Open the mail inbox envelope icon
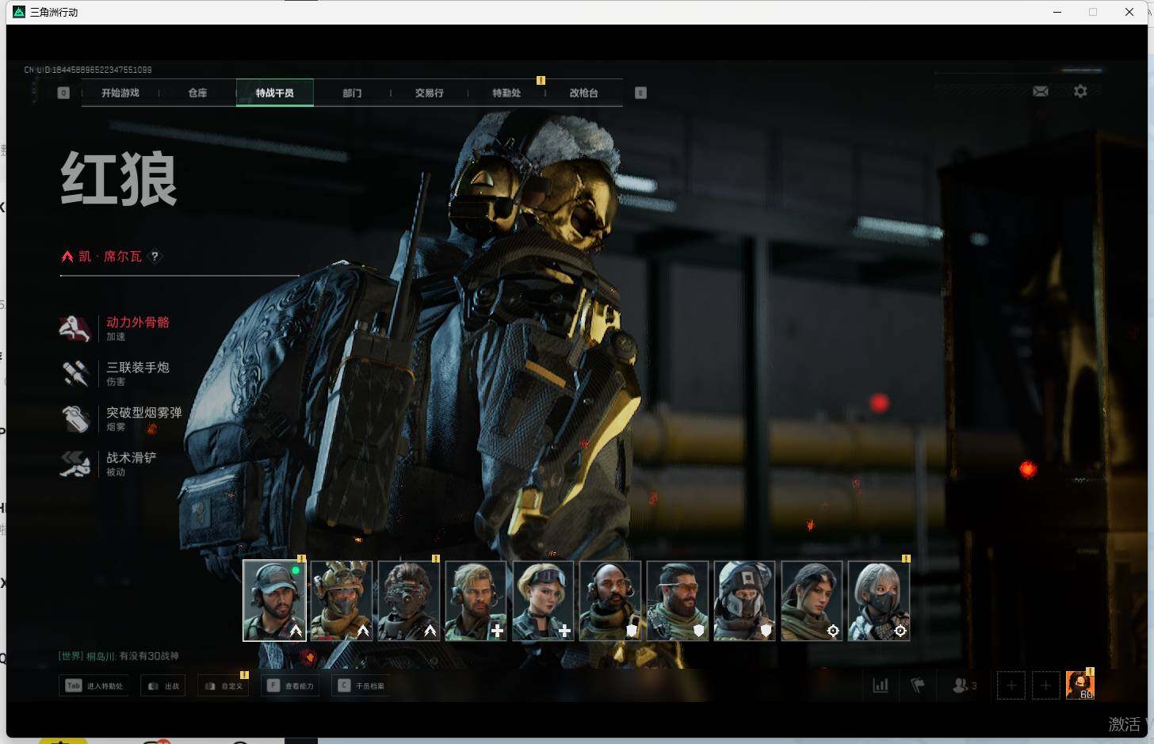Screen dimensions: 1154x744 1041,92
